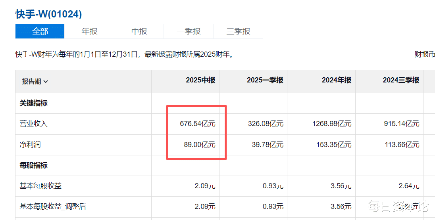The height and width of the screenshot is (220, 435).
Task: Switch to the 年报 tab
Action: pyautogui.click(x=89, y=31)
